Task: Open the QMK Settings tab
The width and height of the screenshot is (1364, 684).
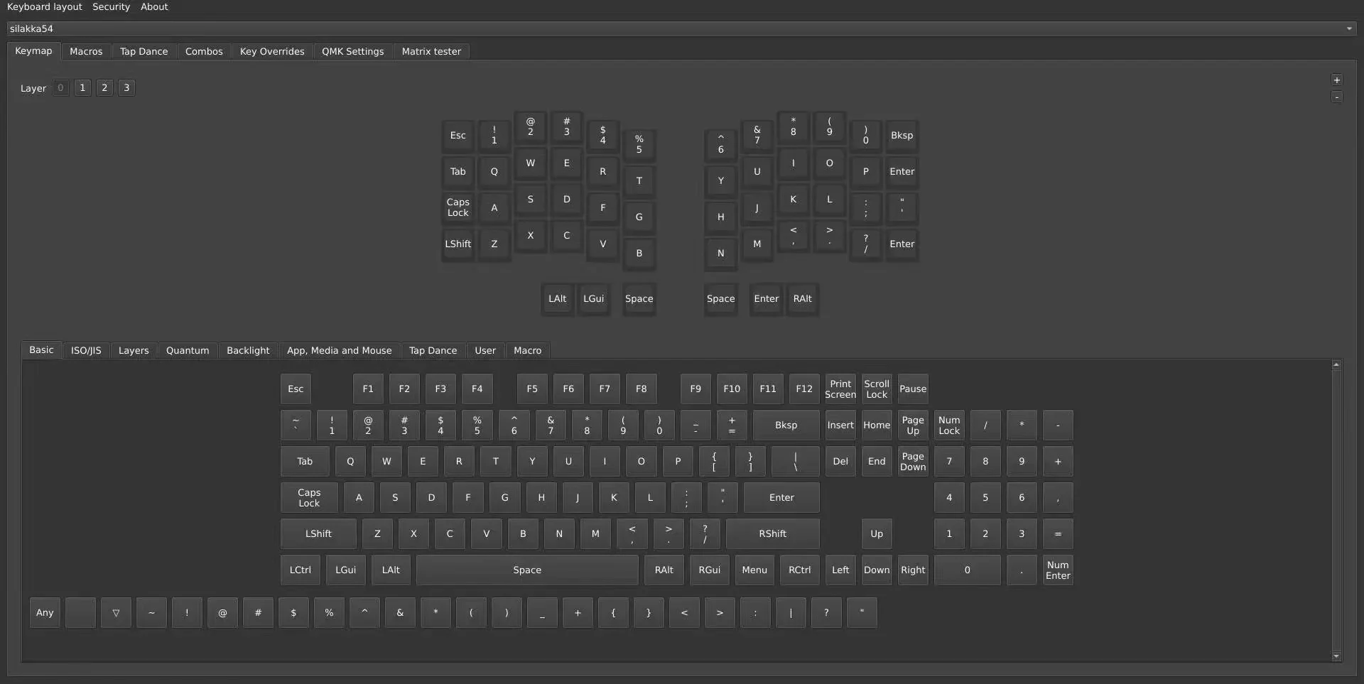Action: point(352,51)
